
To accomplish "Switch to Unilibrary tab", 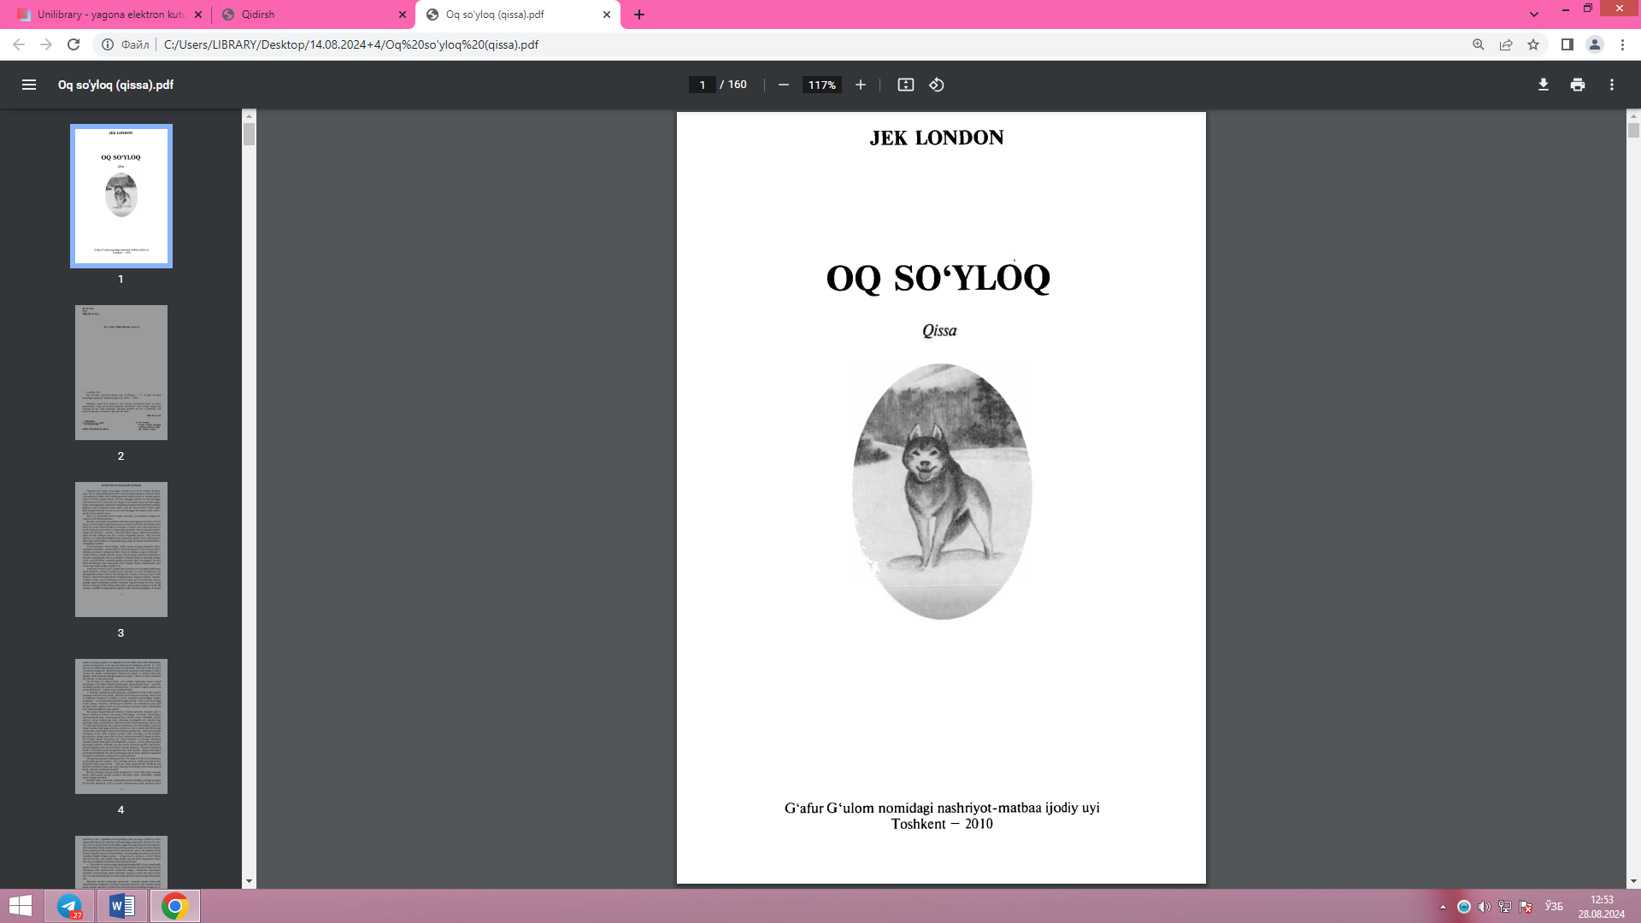I will tap(110, 15).
